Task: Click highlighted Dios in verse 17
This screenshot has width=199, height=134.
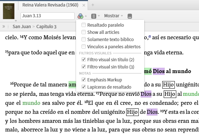Action: (146, 94)
